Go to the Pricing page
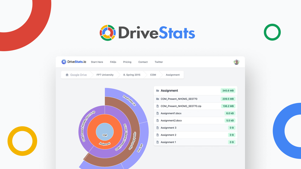301x169 pixels. pos(127,62)
